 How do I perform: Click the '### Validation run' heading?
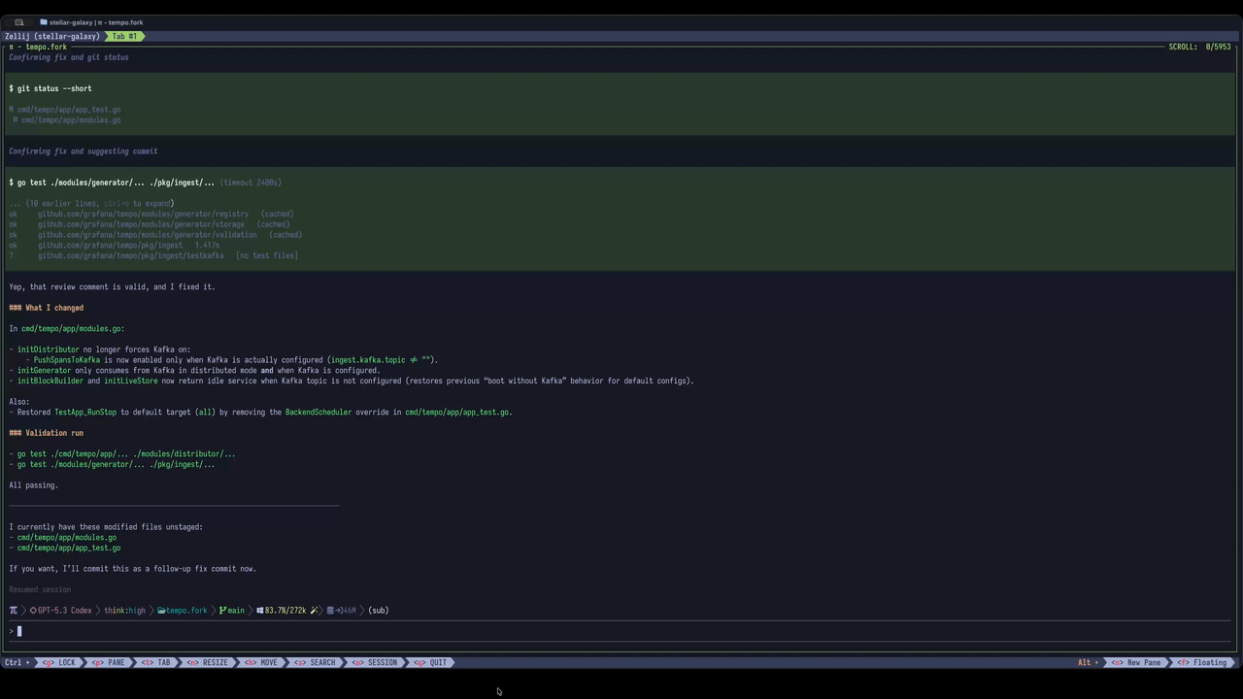[47, 433]
